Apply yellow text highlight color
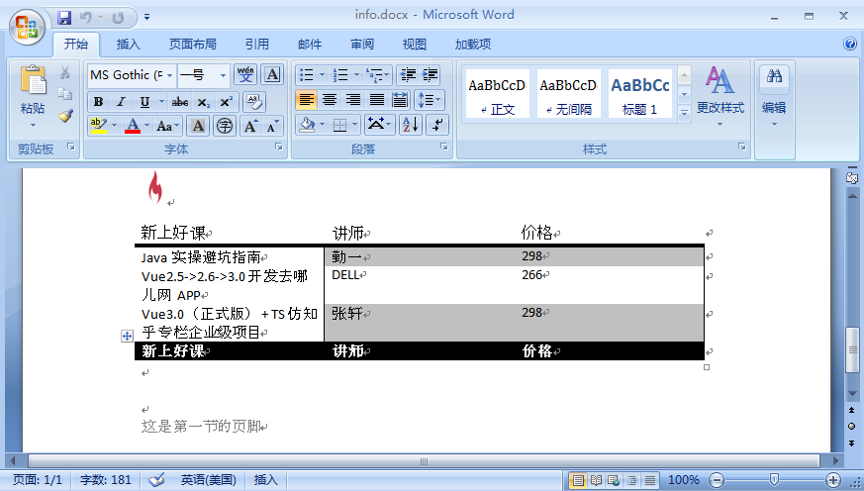 point(98,126)
